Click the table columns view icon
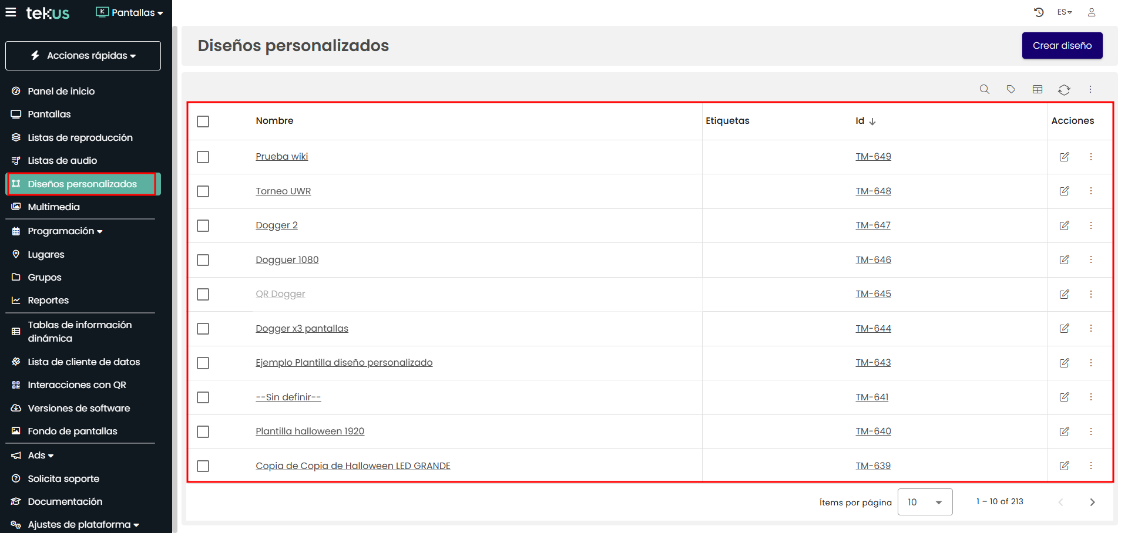This screenshot has width=1128, height=533. pos(1038,89)
